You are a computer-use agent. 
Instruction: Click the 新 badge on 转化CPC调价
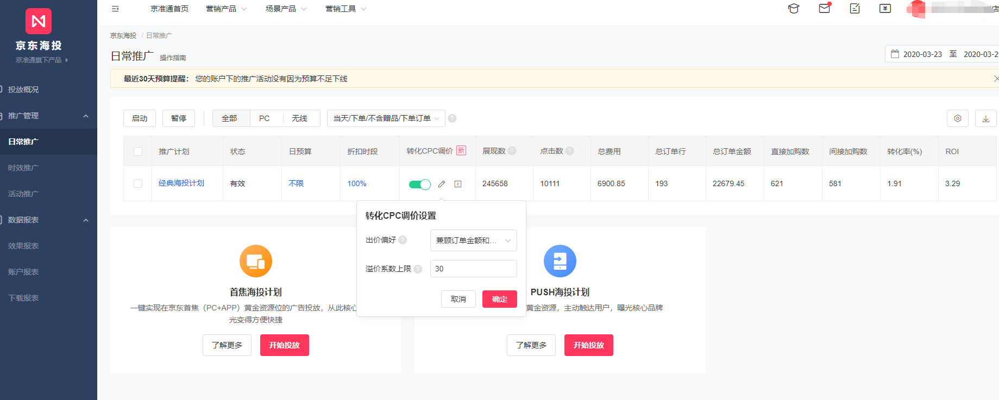461,150
